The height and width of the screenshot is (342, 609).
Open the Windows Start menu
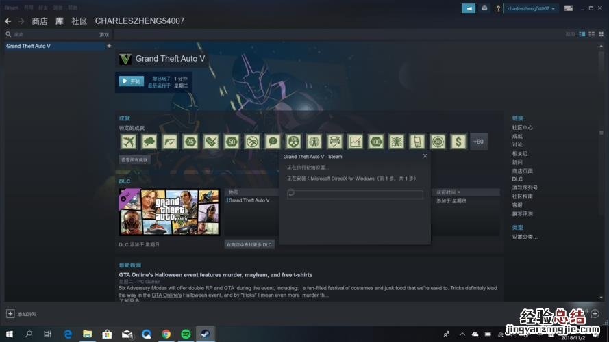[x=10, y=334]
